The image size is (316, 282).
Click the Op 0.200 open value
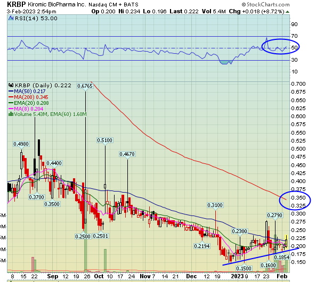pos(103,12)
